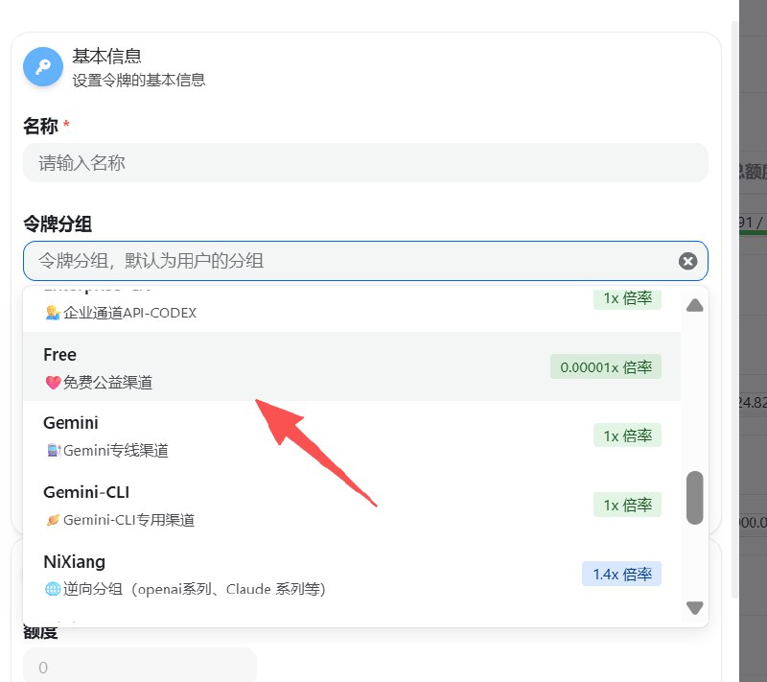
Task: Click the up arrow of the dropdown scrollbar
Action: pyautogui.click(x=695, y=305)
